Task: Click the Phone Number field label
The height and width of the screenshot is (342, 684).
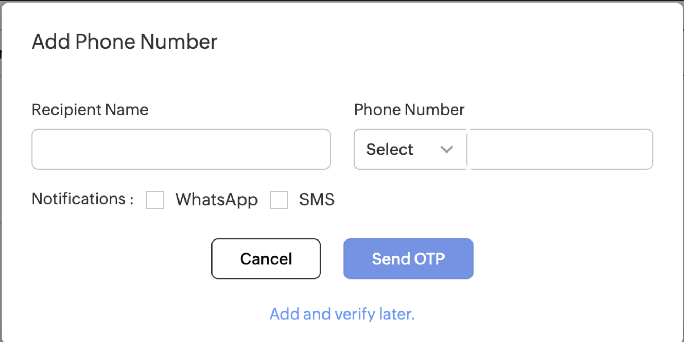Action: tap(409, 110)
